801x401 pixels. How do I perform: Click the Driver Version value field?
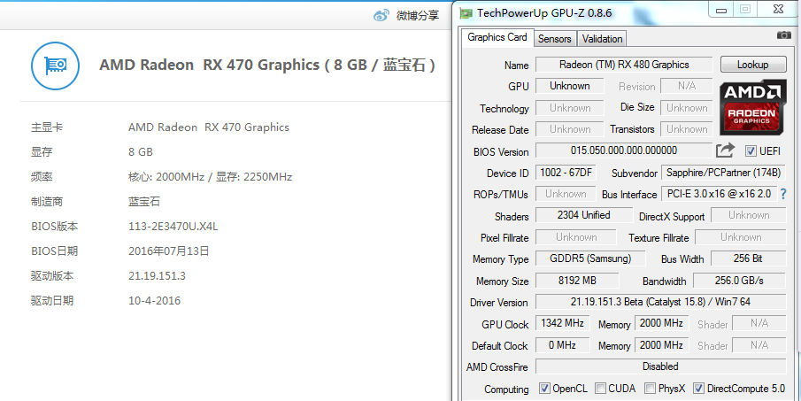point(660,302)
